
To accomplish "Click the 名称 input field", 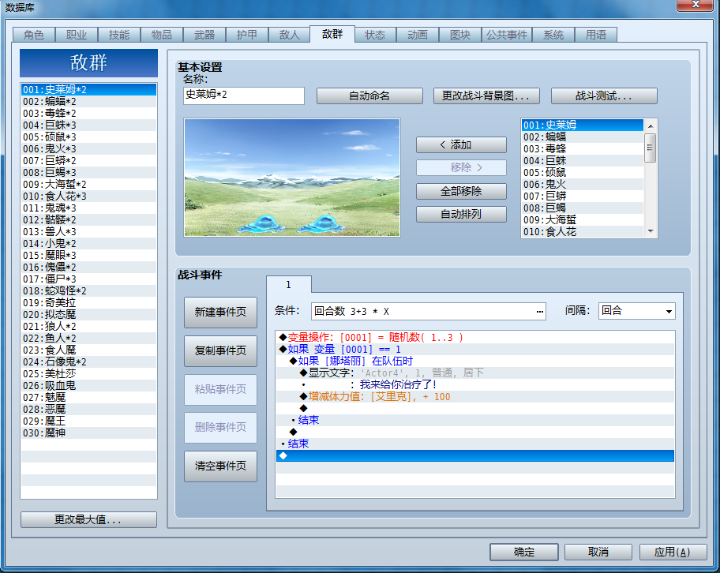I will [244, 95].
